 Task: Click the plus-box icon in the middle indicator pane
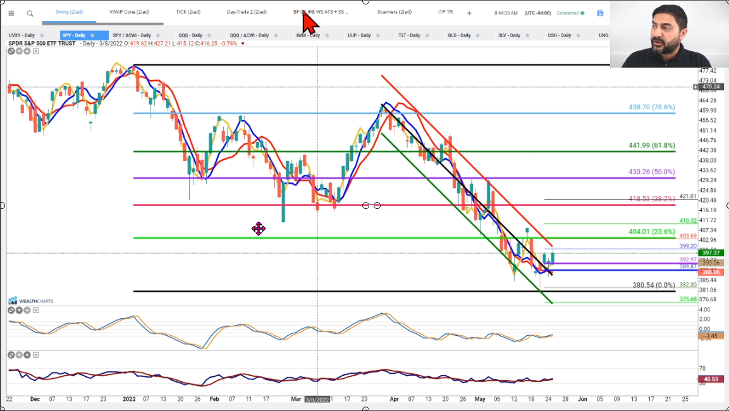click(x=36, y=310)
